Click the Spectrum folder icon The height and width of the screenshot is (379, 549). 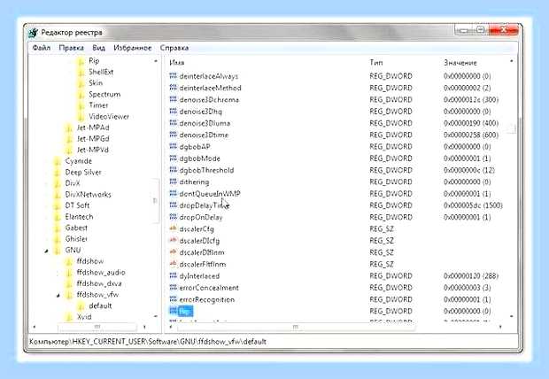click(x=81, y=95)
